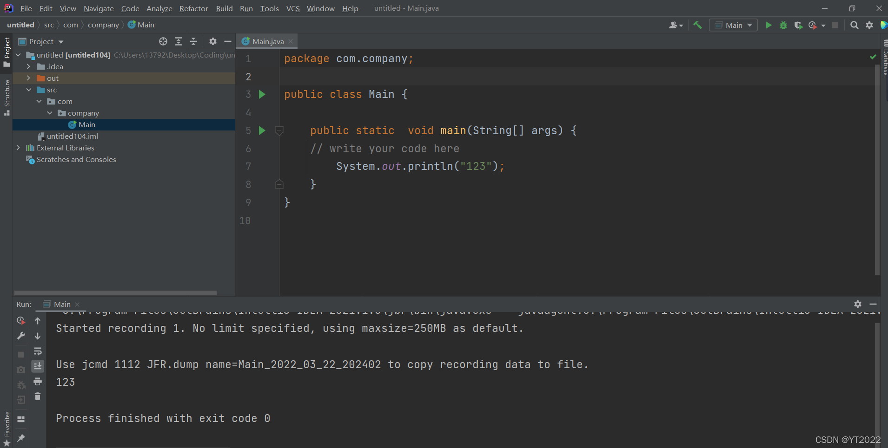
Task: Start debugging with the bug icon
Action: click(783, 25)
